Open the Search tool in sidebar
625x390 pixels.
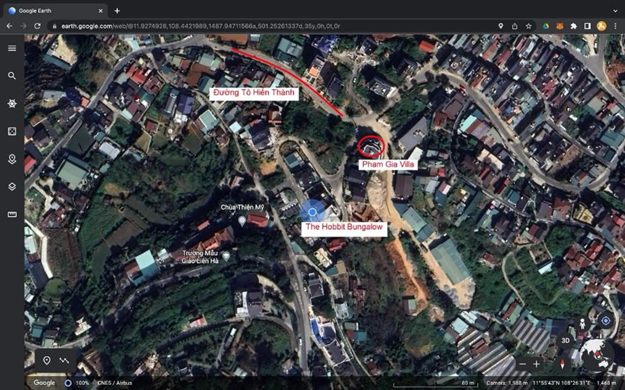12,76
